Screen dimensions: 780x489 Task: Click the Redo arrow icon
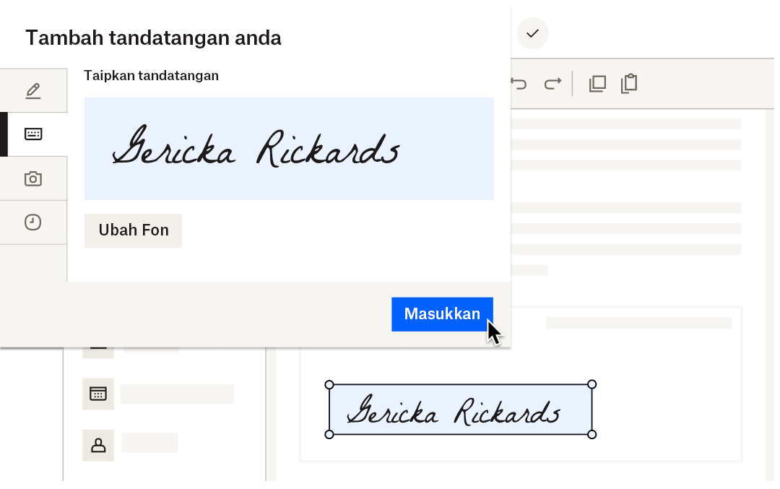coord(552,83)
